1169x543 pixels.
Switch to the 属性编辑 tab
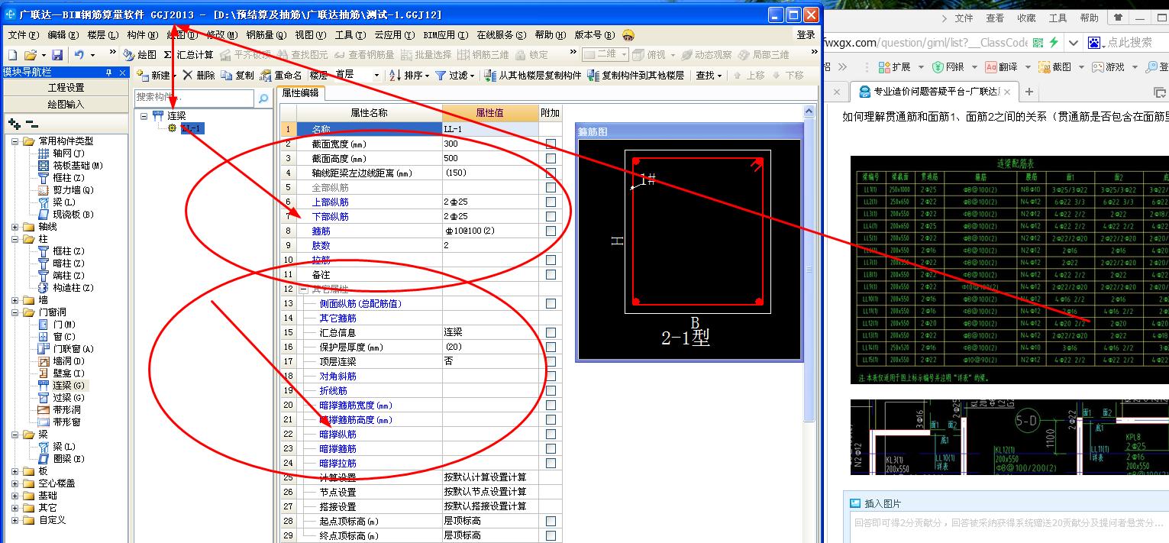[300, 93]
